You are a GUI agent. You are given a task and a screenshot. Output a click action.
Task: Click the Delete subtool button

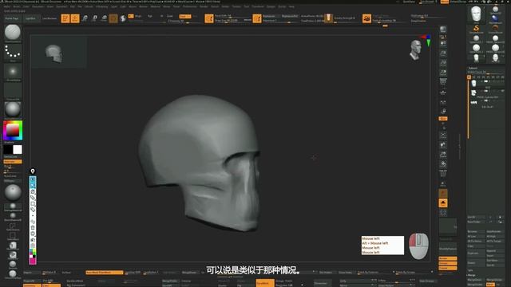[476, 263]
